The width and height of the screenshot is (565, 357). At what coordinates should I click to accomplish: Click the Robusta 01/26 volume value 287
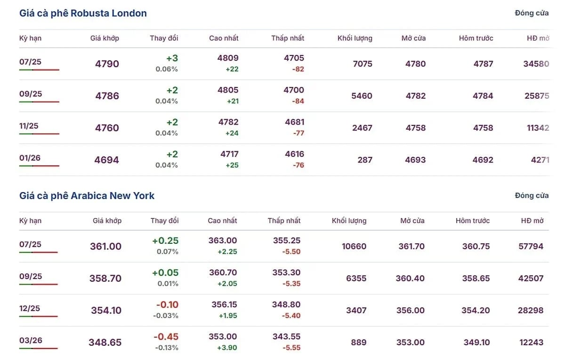click(364, 160)
